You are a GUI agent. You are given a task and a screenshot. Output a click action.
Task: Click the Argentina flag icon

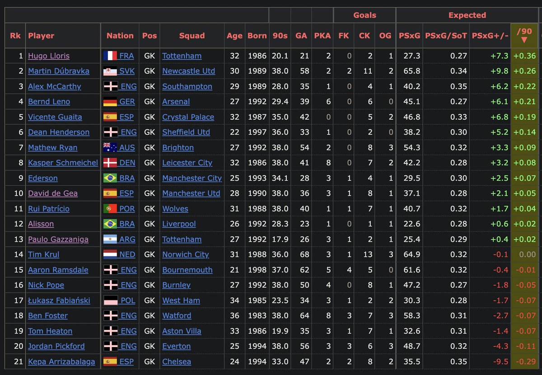click(x=110, y=239)
